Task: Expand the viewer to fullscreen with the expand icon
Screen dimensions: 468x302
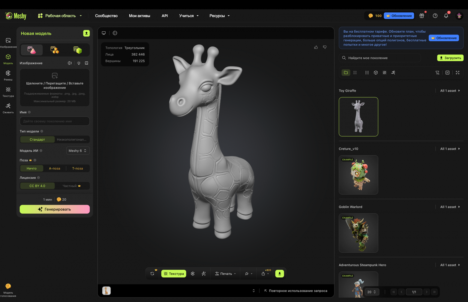Action: [457, 72]
